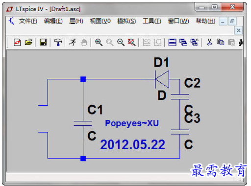Click the Find binoculars icon at the toolbar edge
Screen dimensions: 251x186
pyautogui.click(x=241, y=43)
